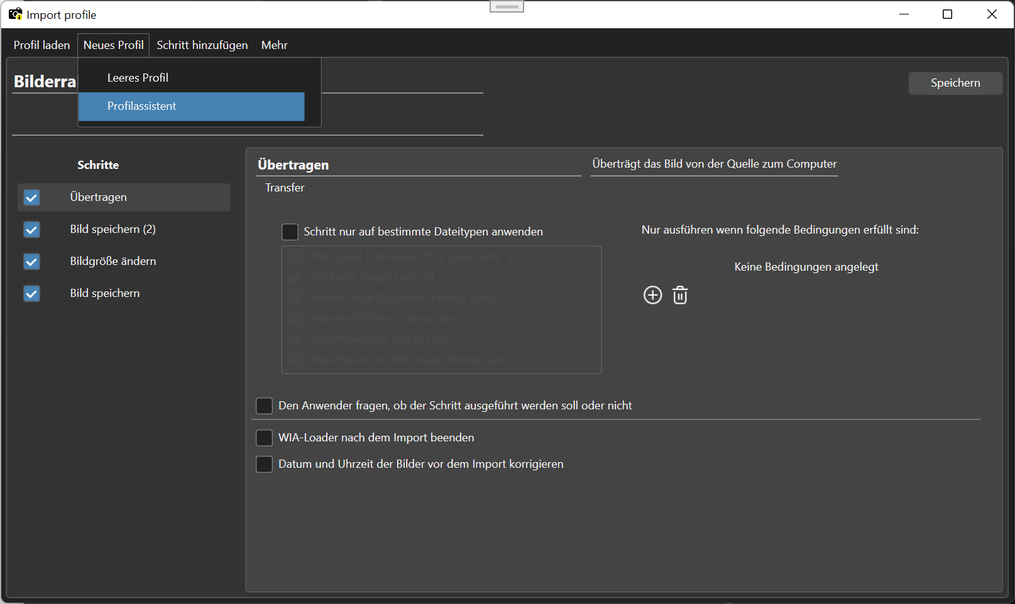The image size is (1015, 604).
Task: Enable WIA-Loader nach dem Import beenden
Action: [x=264, y=438]
